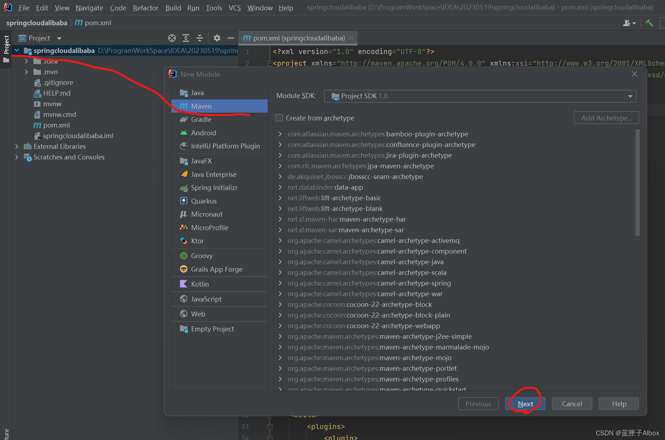Expand maven-archetype-mojo entry

280,358
